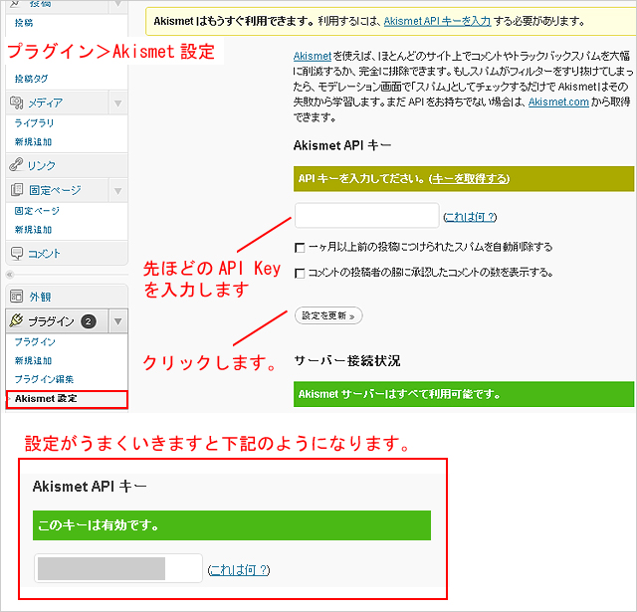Collapse the プラグイン menu arrow
The image size is (637, 612).
point(117,321)
